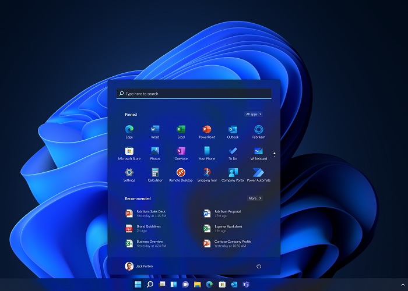Image resolution: width=408 pixels, height=291 pixels.
Task: Open Chat from the taskbar
Action: 185,284
